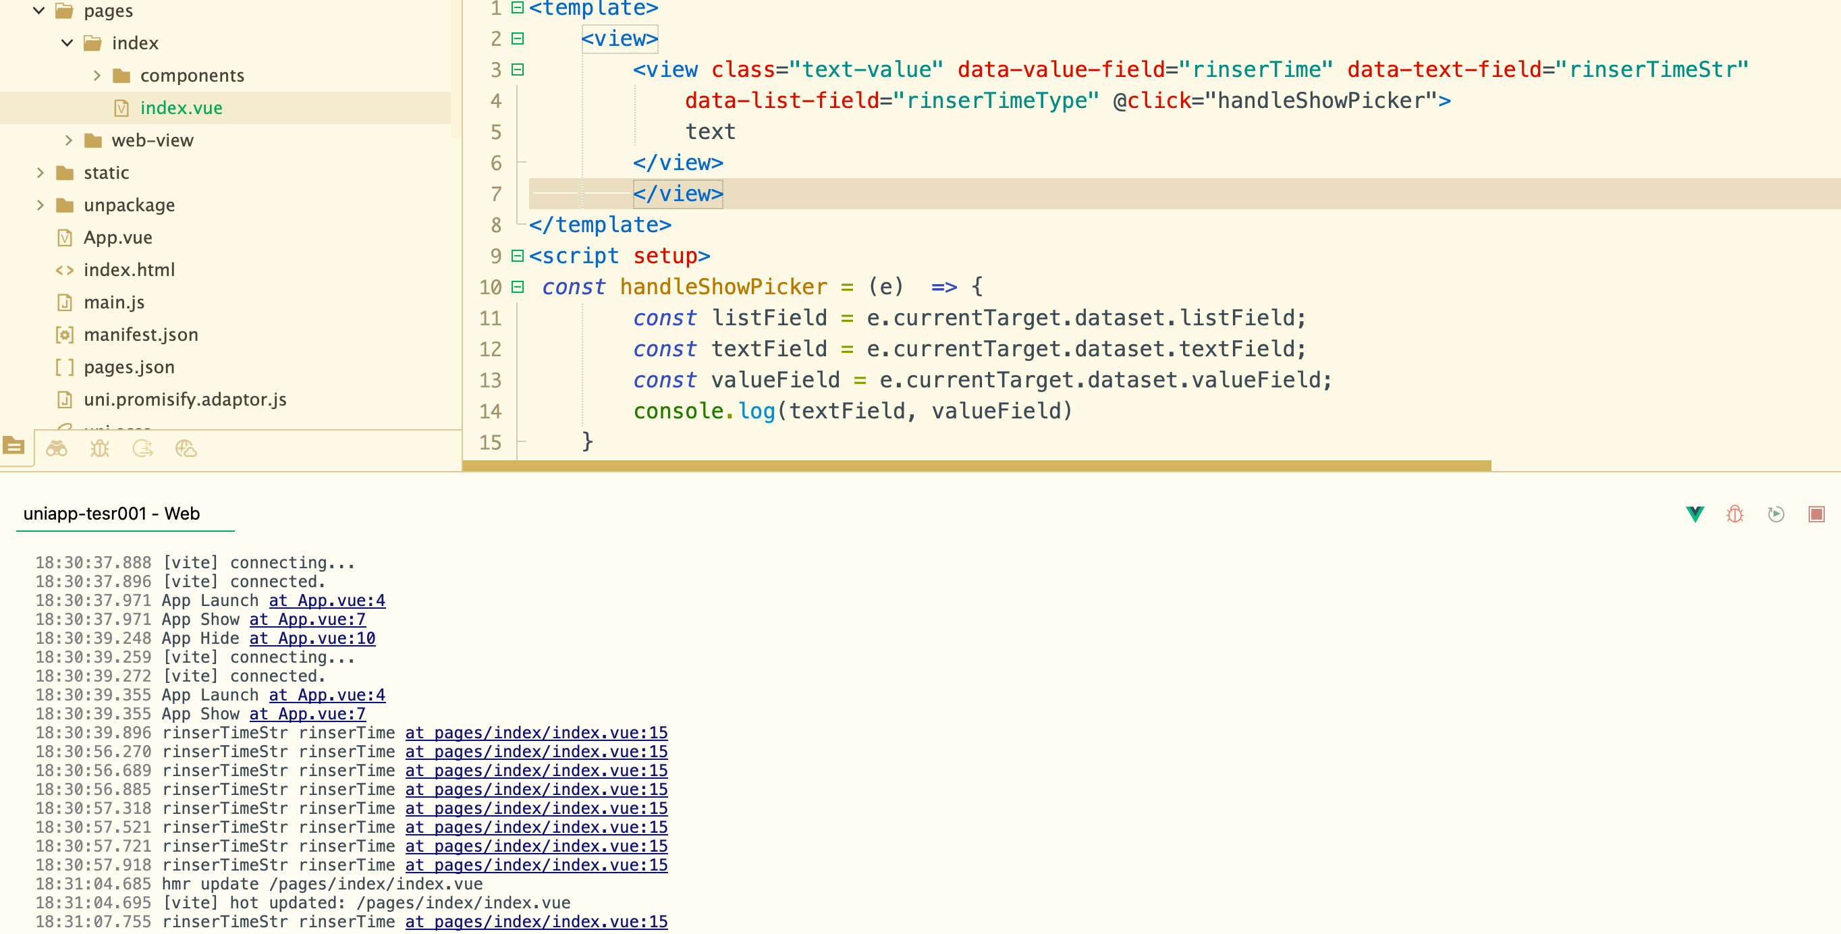
Task: Fold the handleShowPicker function on line 10
Action: point(518,287)
